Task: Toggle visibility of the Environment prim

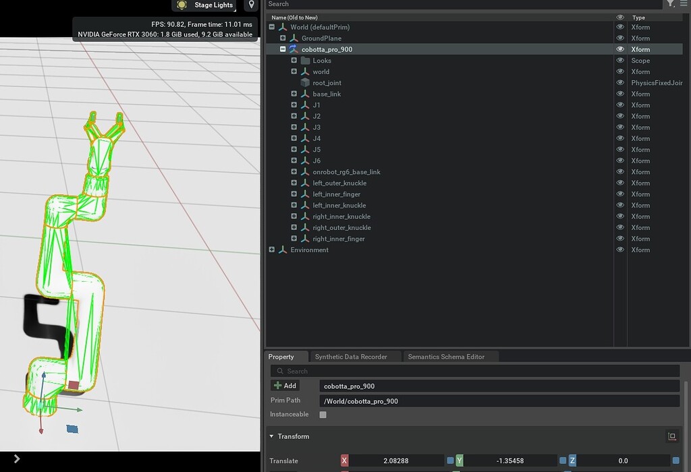Action: [619, 249]
